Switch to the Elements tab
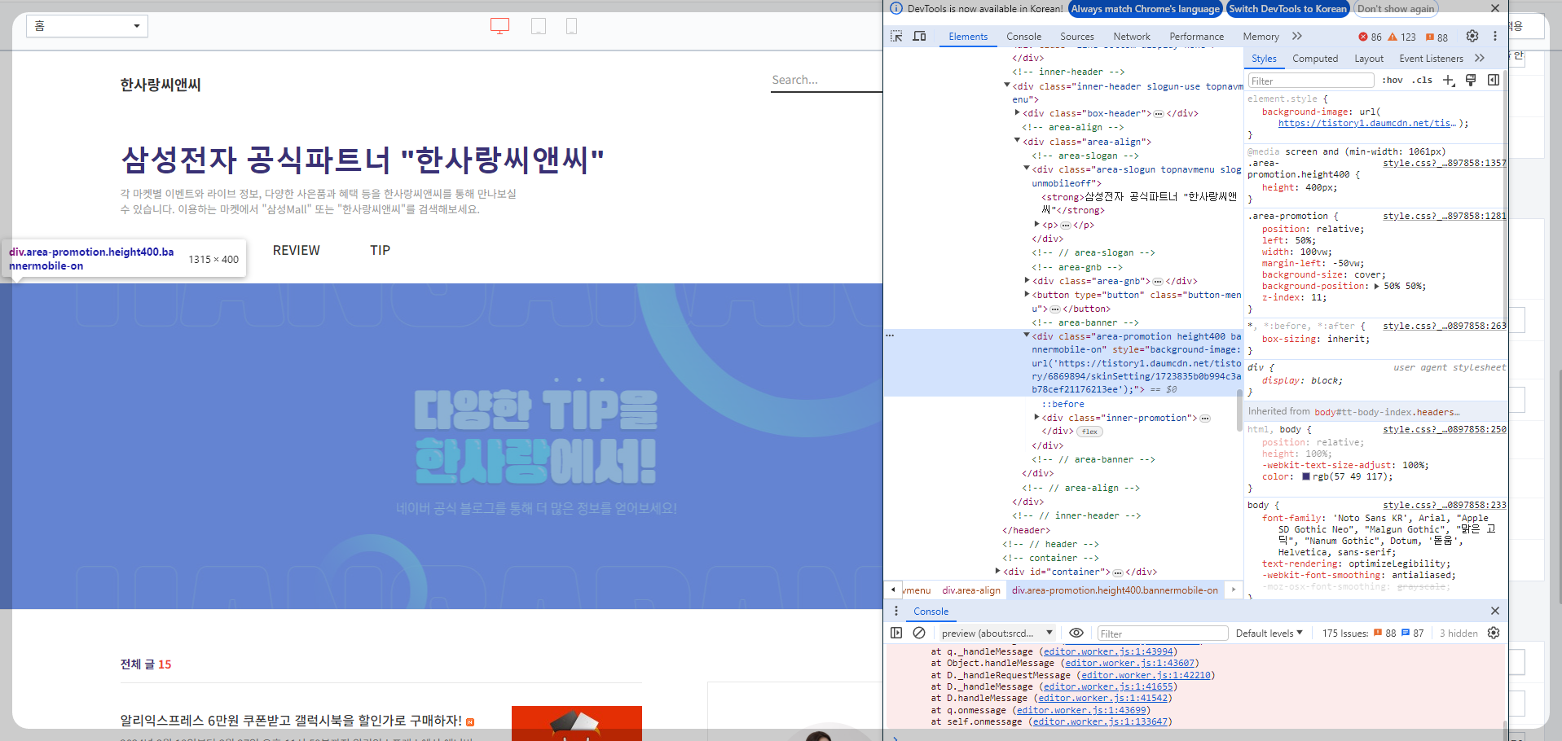This screenshot has height=741, width=1562. click(x=968, y=37)
